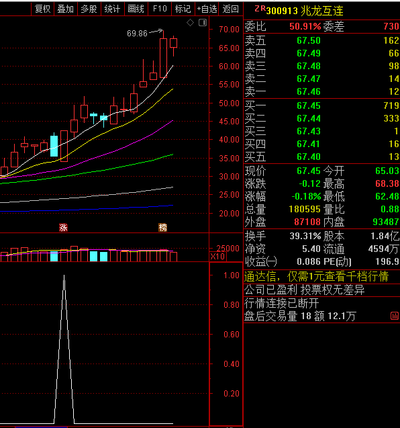Click the 净资 5.40 value

click(x=311, y=249)
